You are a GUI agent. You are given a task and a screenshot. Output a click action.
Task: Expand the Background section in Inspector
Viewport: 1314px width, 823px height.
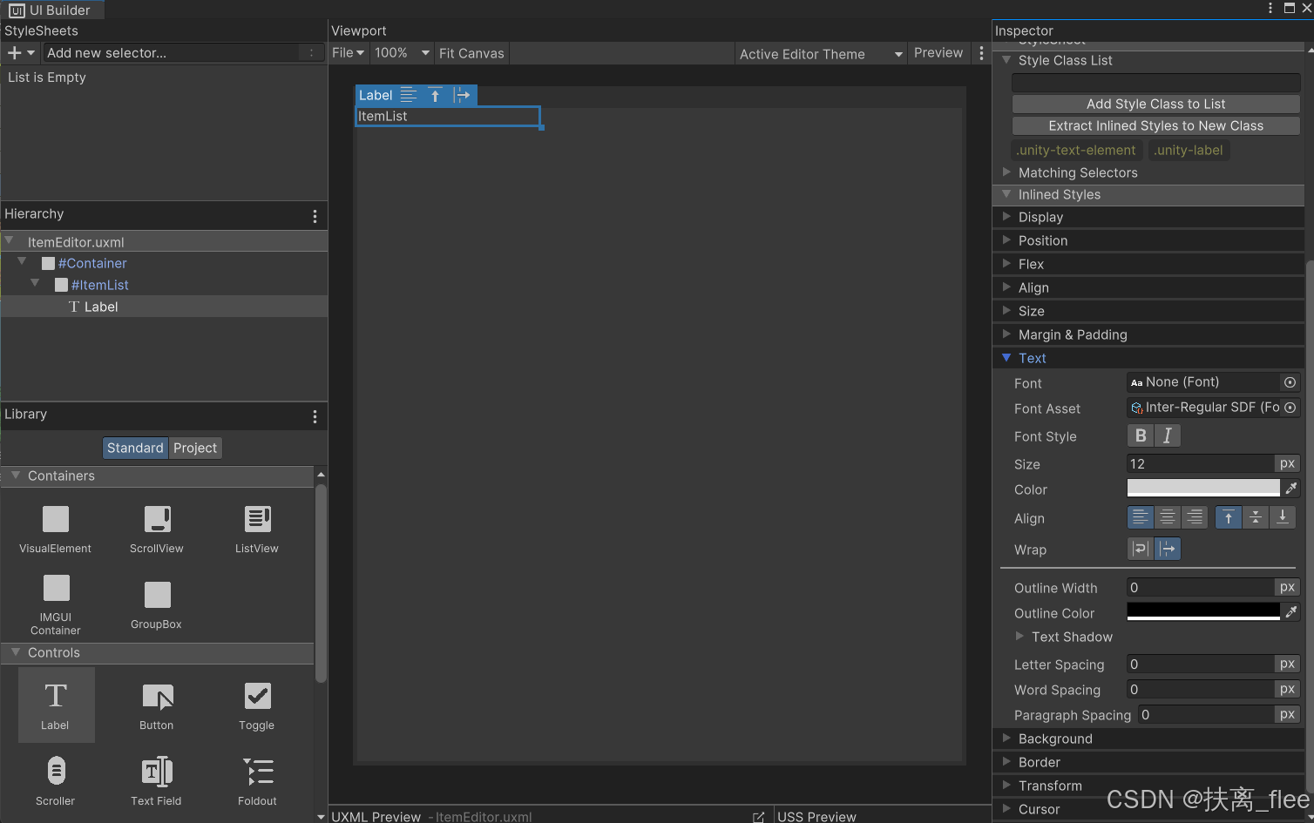point(1055,739)
